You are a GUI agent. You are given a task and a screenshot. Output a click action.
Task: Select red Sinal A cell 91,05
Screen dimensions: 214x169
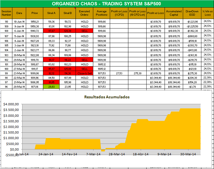(x=51, y=82)
